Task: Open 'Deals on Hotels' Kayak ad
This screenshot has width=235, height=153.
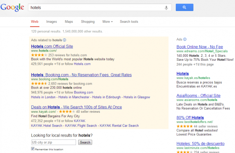Action: (76, 107)
